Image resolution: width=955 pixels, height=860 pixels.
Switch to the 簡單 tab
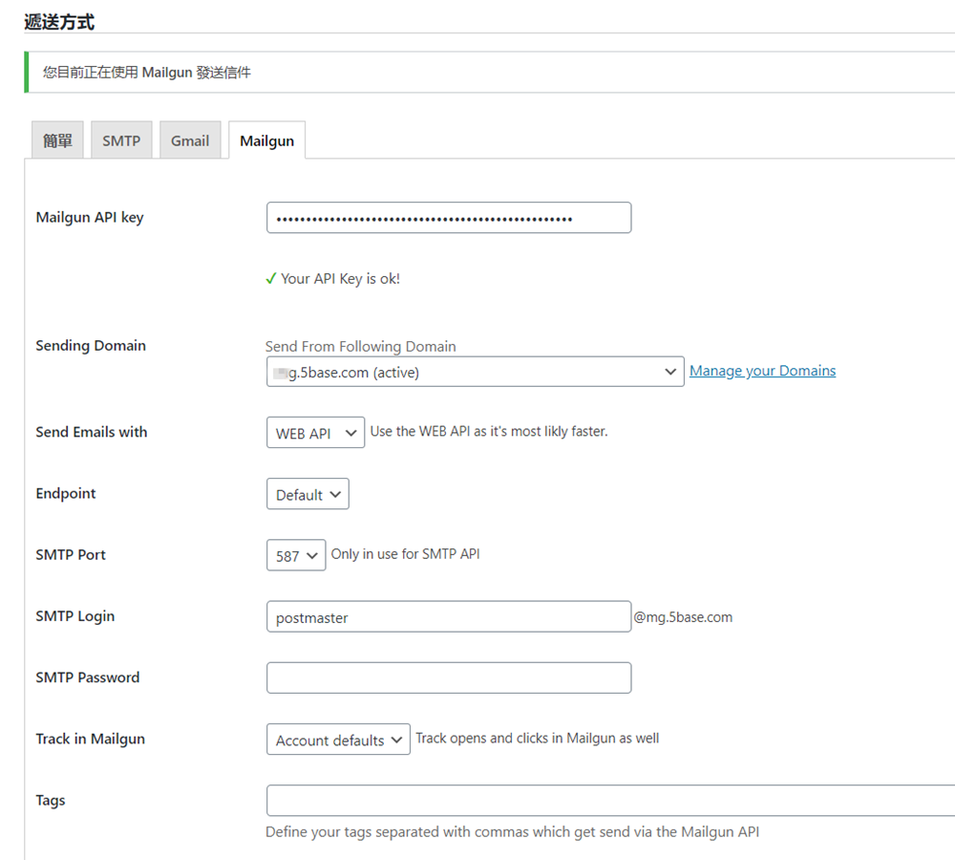[x=57, y=140]
